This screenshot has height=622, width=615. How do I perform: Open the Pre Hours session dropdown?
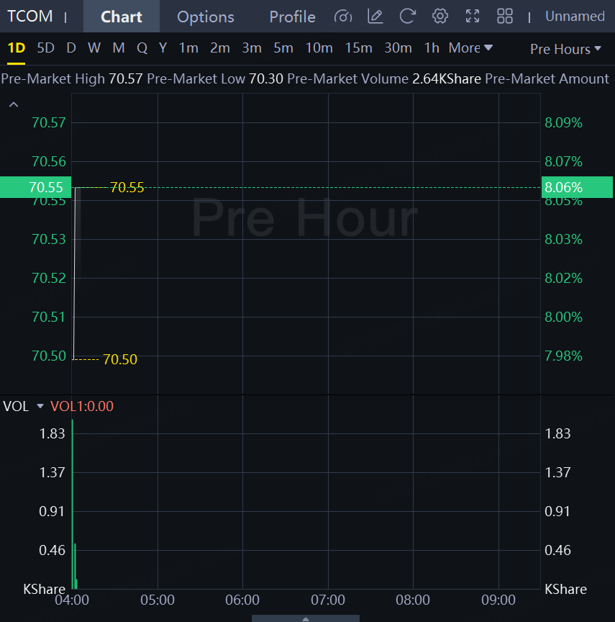pos(565,49)
